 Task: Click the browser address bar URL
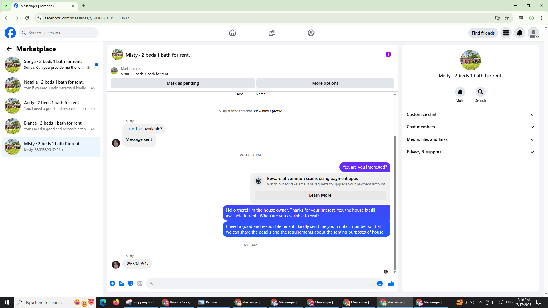87,18
